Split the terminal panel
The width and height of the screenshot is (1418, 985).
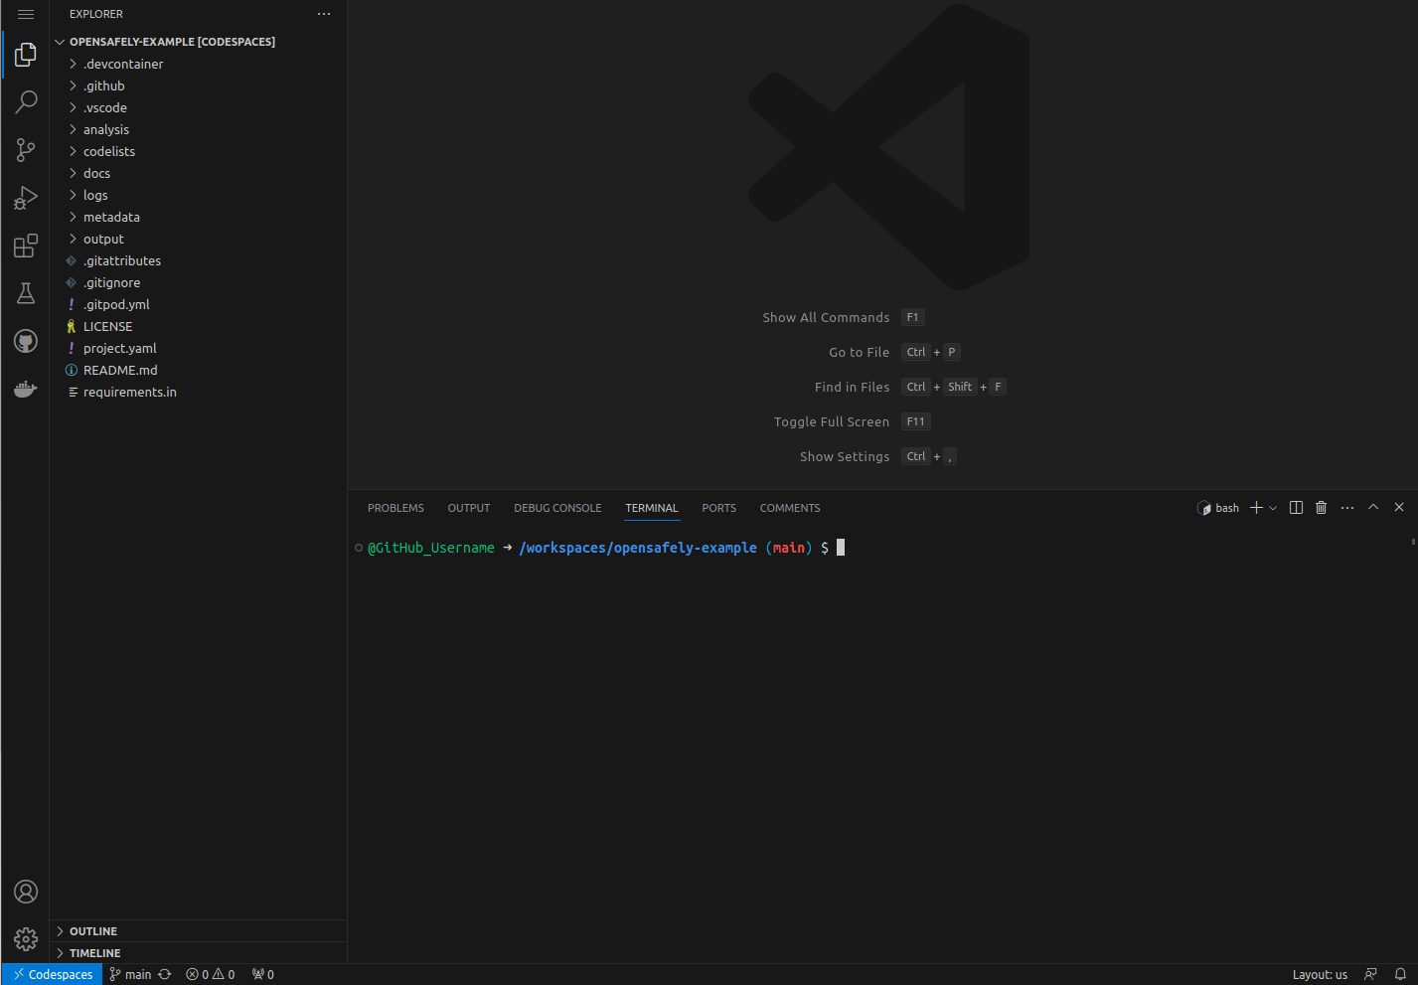[x=1296, y=508]
